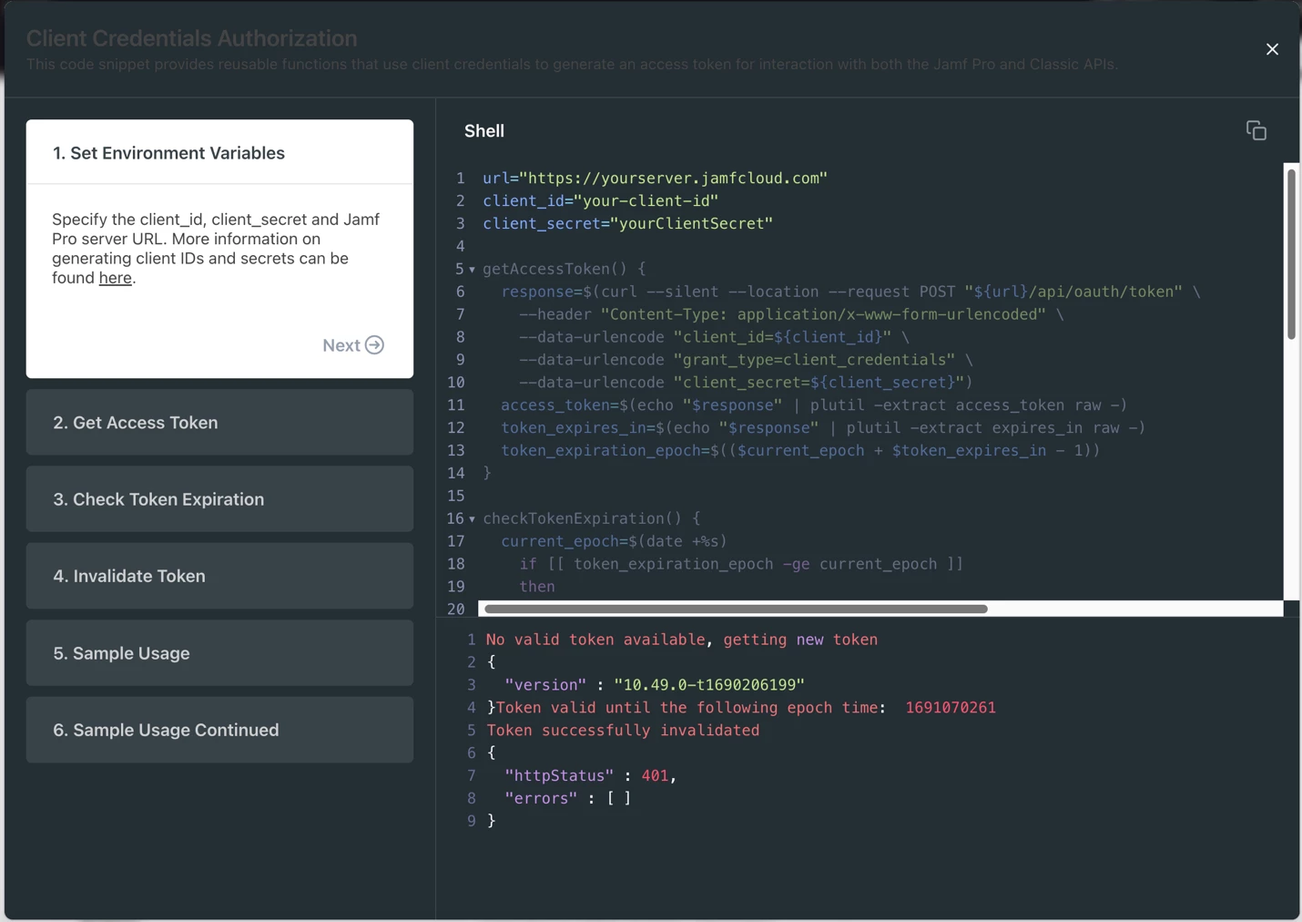Open step 2 Get Access Token
1302x922 pixels.
click(x=219, y=423)
